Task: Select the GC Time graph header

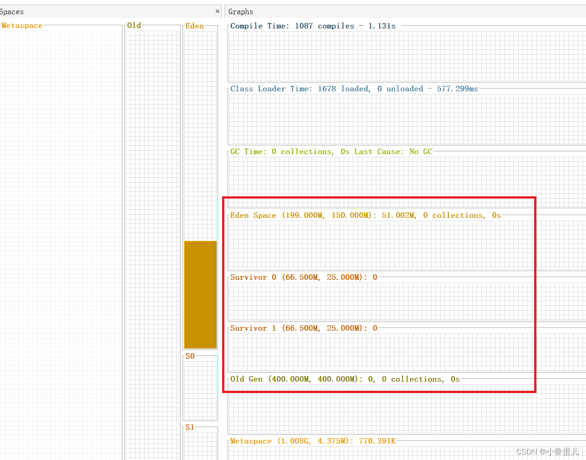Action: click(330, 151)
